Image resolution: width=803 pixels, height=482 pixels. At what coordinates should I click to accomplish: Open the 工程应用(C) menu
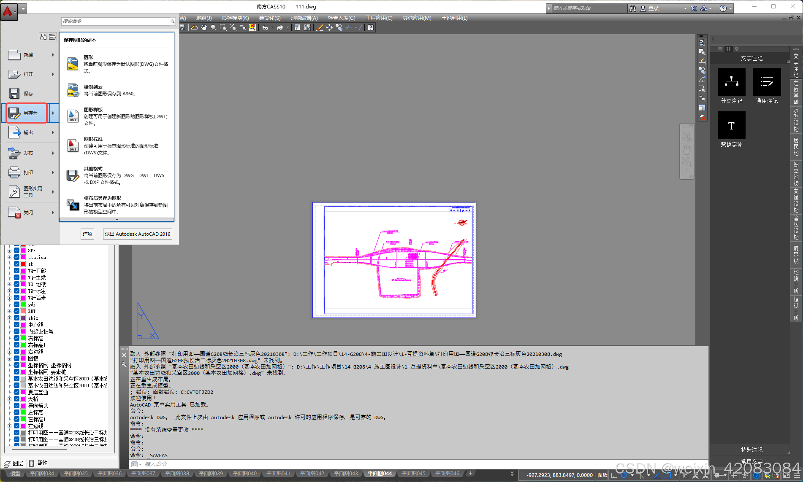(x=379, y=18)
